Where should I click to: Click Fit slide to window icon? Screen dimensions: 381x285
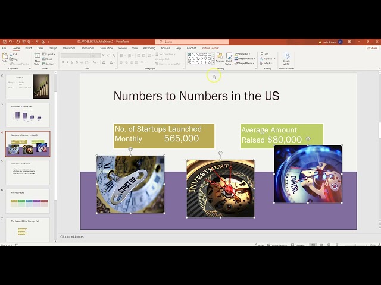(379, 245)
